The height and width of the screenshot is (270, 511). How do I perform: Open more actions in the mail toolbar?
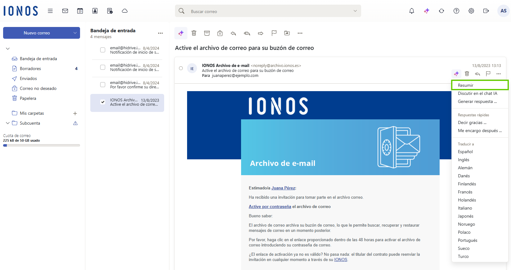[x=300, y=33]
